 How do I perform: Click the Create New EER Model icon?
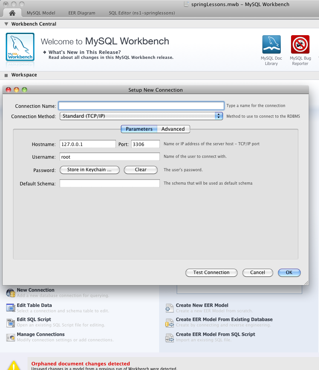(169, 308)
